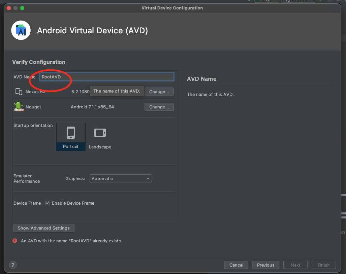Click the 'Startup orientation' label
Image resolution: width=346 pixels, height=274 pixels.
[33, 125]
